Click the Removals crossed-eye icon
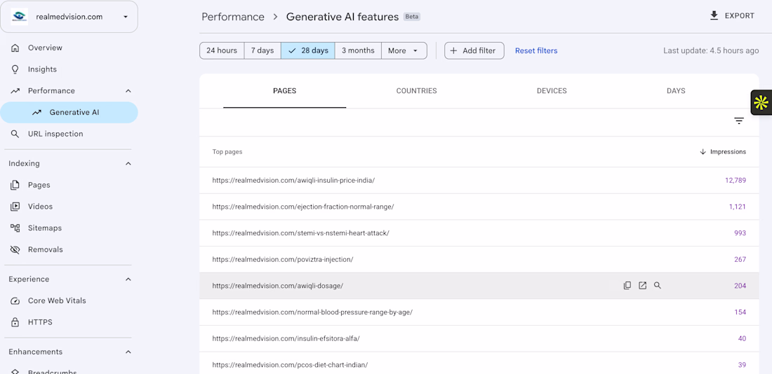 pos(15,249)
